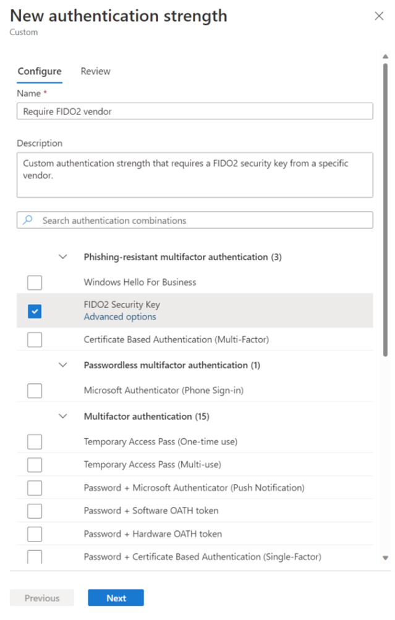Screen dimensions: 395x620
Task: Close the New authentication strength pane
Action: (x=379, y=16)
